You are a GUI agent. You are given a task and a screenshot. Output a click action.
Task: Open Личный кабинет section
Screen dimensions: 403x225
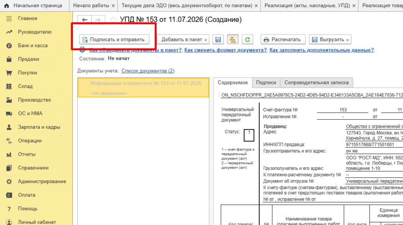[x=37, y=222]
